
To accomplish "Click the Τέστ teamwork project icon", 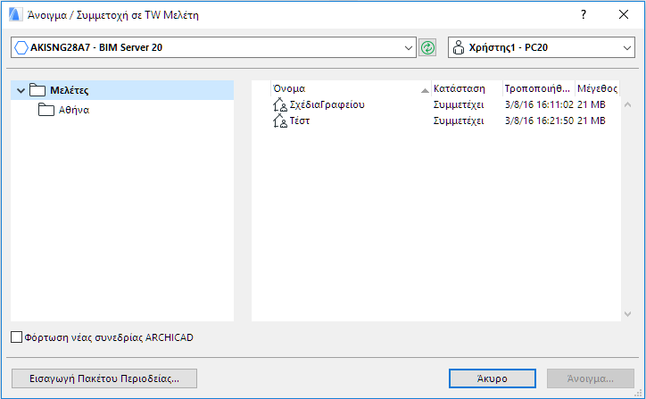I will pos(280,121).
